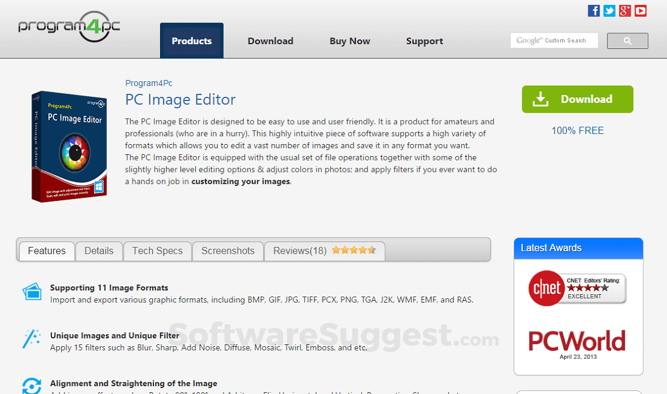
Task: Click the CNET Editors' Rating badge
Action: pyautogui.click(x=575, y=289)
